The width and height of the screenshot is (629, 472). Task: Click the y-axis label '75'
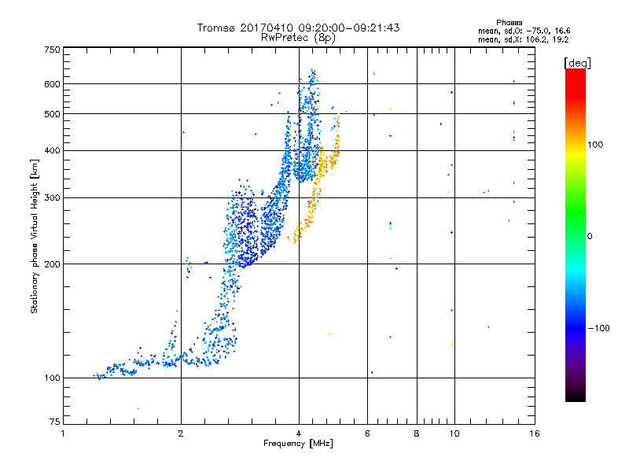click(x=55, y=422)
